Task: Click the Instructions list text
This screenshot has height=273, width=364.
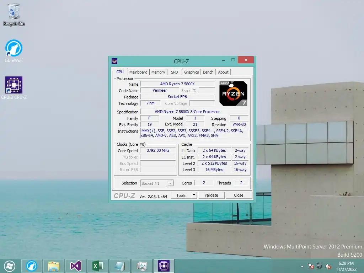Action: (194, 133)
